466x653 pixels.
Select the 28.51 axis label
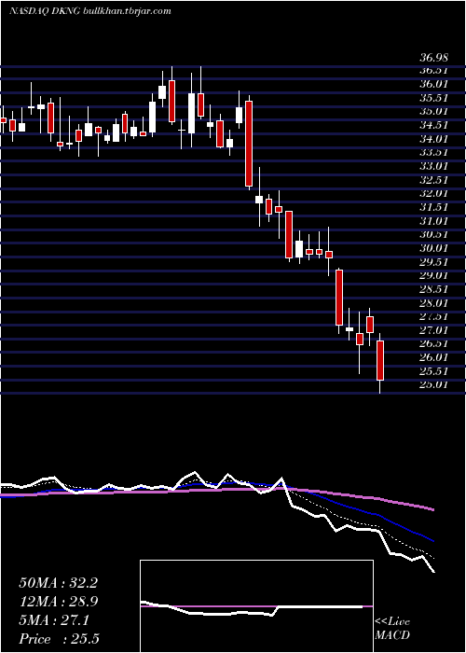(x=433, y=289)
